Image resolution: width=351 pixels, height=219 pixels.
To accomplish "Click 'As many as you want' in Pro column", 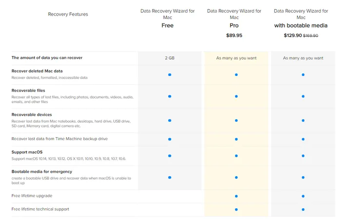I will pyautogui.click(x=236, y=58).
